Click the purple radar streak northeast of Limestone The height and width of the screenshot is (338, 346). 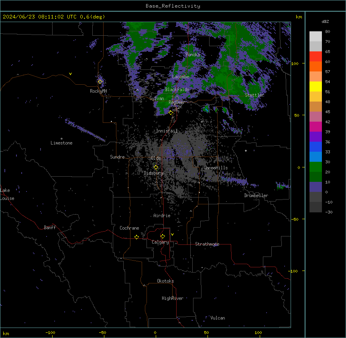coord(85,130)
